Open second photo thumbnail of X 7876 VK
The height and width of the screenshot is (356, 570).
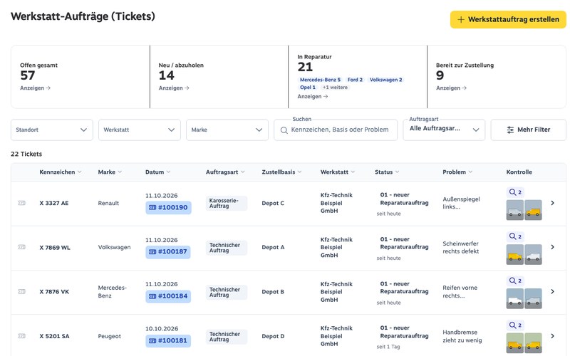click(x=533, y=298)
